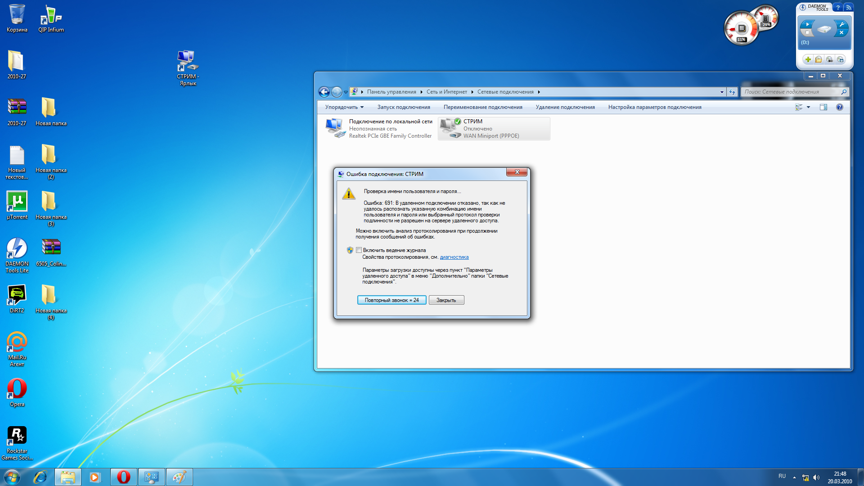The height and width of the screenshot is (486, 864).
Task: Select the СТРИМ - Ярлык desktop shortcut
Action: click(x=188, y=67)
